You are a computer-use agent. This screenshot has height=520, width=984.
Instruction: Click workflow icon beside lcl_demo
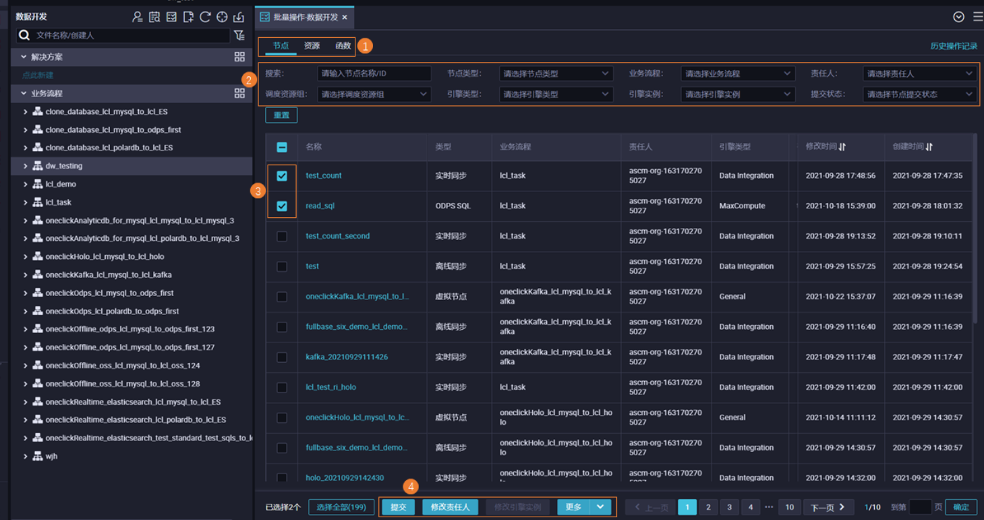(x=38, y=184)
